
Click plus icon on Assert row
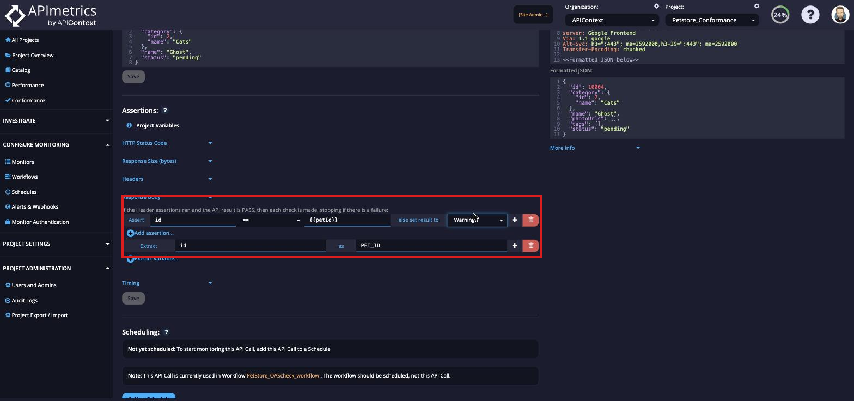515,220
